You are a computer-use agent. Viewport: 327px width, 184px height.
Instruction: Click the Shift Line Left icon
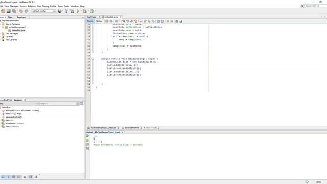[158, 21]
